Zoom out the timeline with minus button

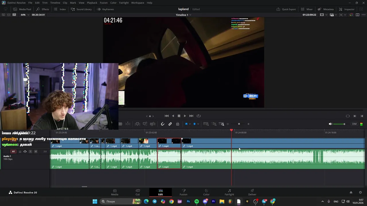point(228,124)
